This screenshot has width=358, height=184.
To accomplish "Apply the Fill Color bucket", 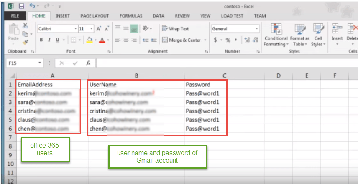I will (x=90, y=40).
